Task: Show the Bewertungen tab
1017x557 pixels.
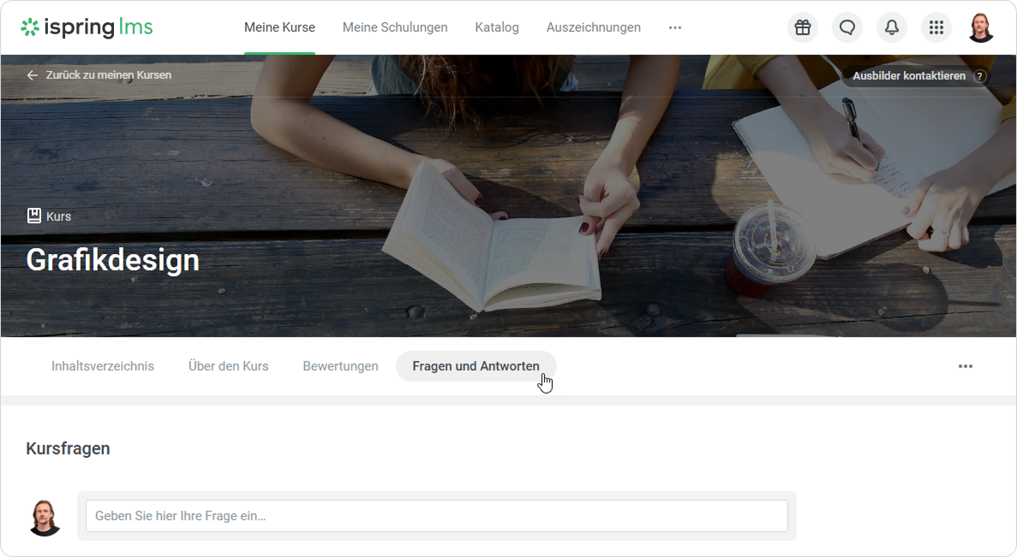Action: point(340,366)
